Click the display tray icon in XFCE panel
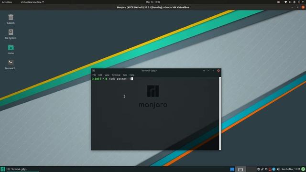 coord(266,169)
